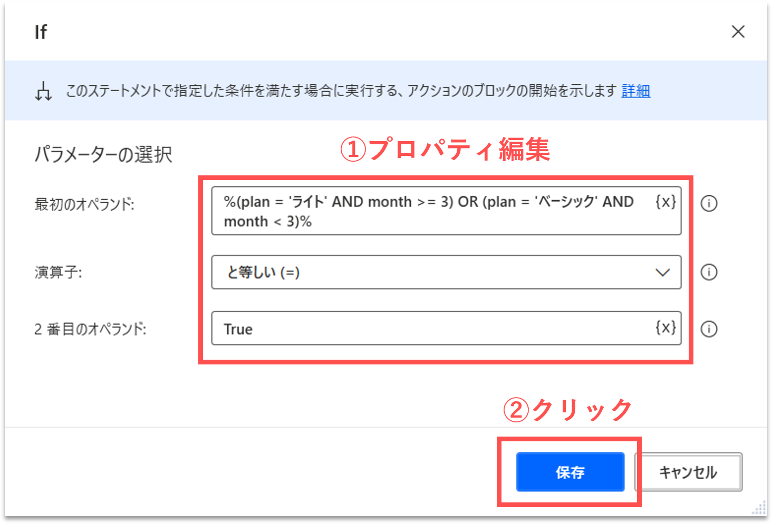772x524 pixels.
Task: Click the 演算子 label
Action: (x=59, y=272)
